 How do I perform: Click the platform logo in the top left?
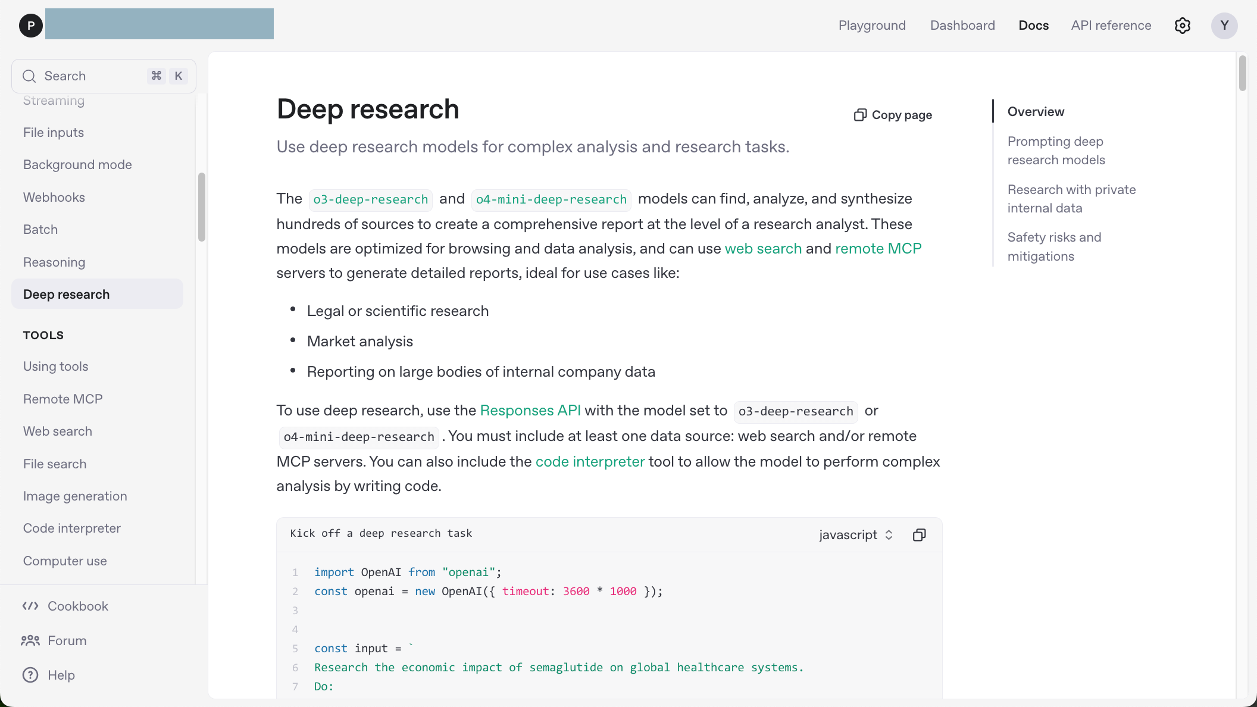pyautogui.click(x=31, y=26)
